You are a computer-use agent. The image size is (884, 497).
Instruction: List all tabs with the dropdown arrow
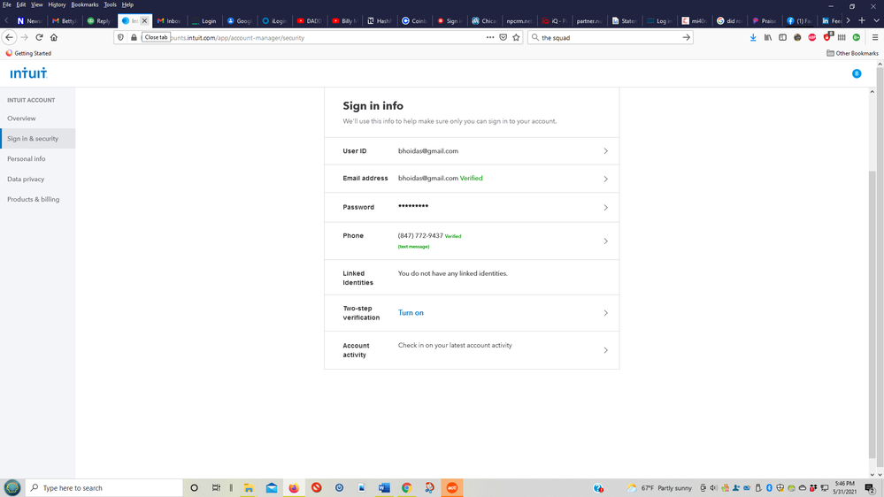tap(876, 20)
